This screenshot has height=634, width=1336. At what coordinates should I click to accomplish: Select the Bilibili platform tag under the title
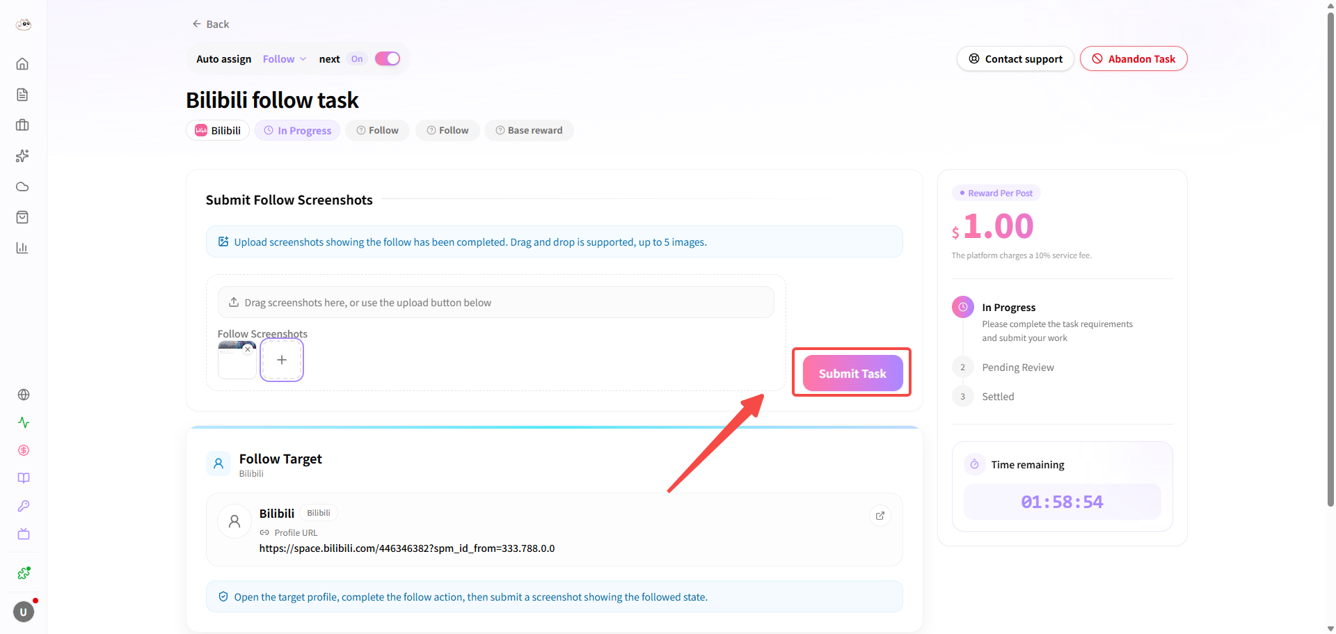click(x=218, y=130)
